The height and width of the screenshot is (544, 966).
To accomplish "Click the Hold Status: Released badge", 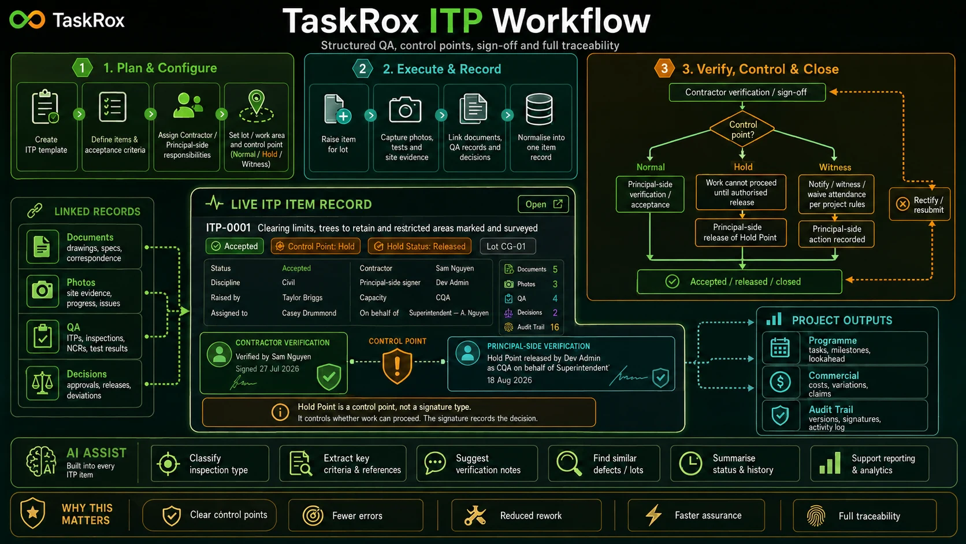I will pyautogui.click(x=419, y=246).
